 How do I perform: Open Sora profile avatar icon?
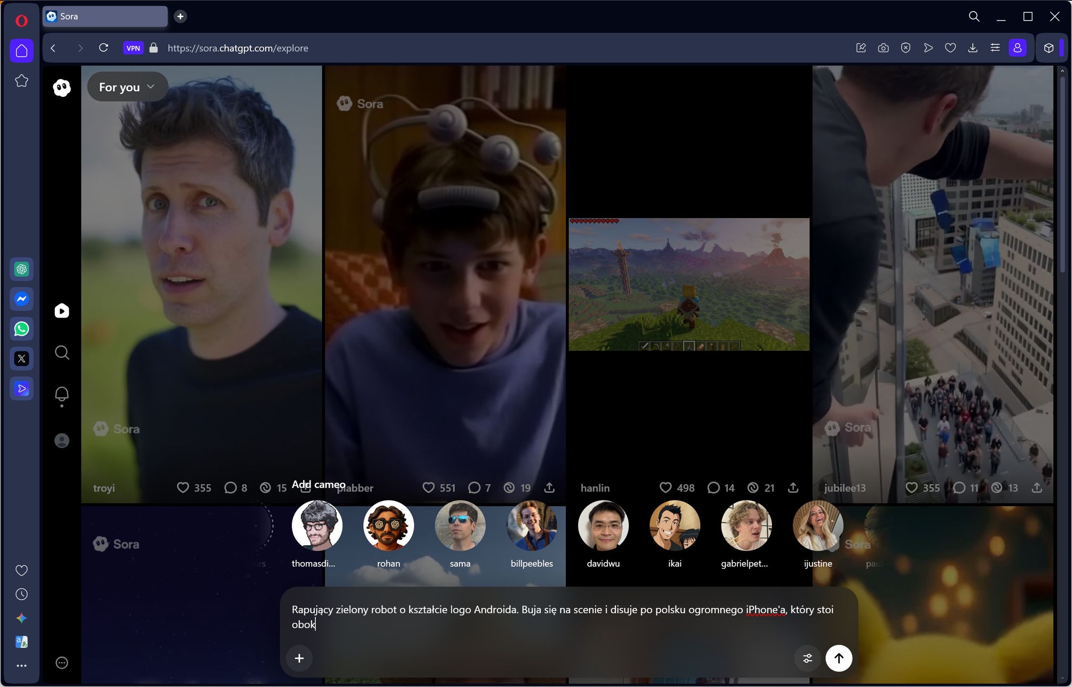pyautogui.click(x=62, y=440)
